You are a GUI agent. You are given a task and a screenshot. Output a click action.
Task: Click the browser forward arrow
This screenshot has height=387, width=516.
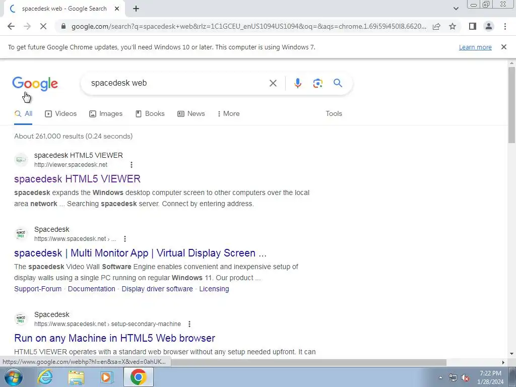27,26
